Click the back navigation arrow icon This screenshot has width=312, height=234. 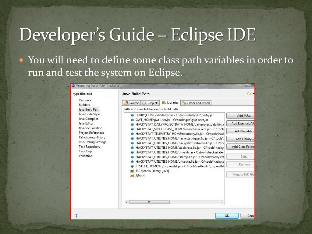249,94
